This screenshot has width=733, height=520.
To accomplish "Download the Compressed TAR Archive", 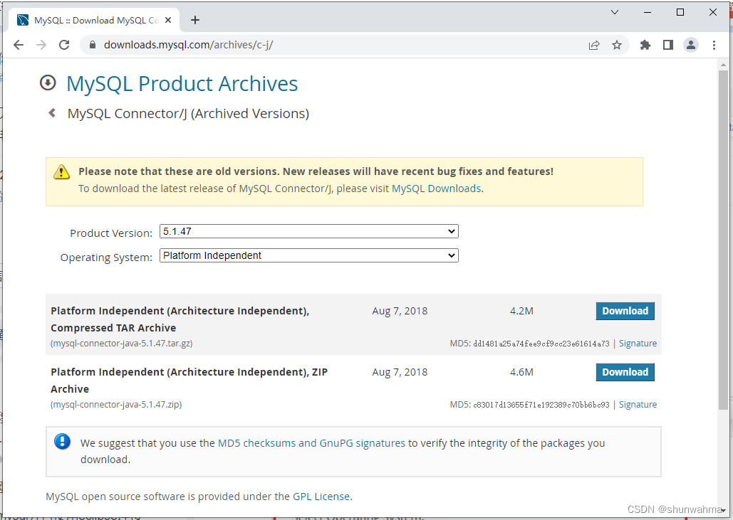I will point(625,311).
